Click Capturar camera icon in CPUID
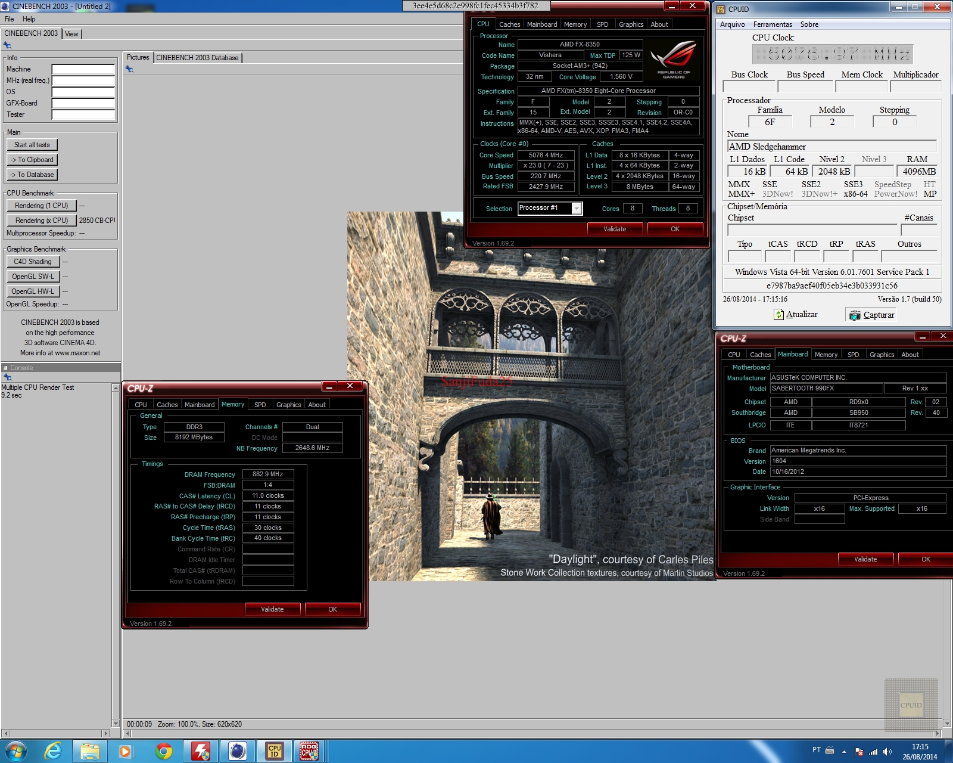 (855, 315)
